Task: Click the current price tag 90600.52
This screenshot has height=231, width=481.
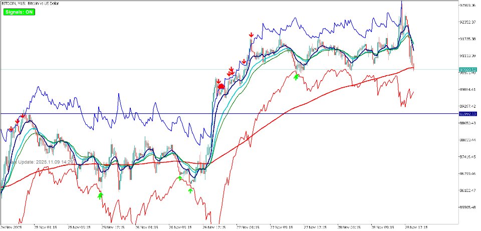Action: click(468, 69)
